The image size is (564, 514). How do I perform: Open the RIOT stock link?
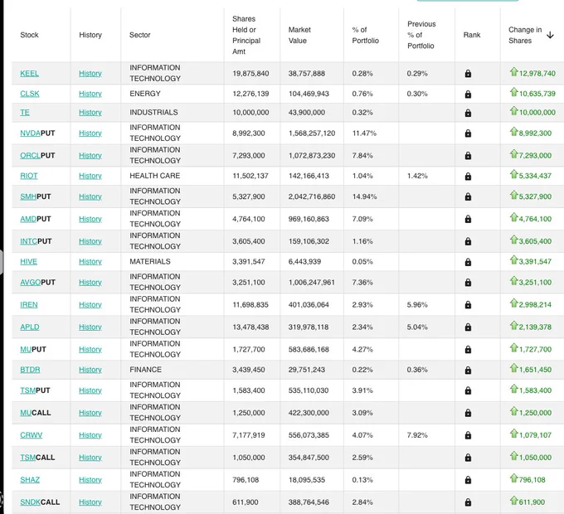pos(29,176)
